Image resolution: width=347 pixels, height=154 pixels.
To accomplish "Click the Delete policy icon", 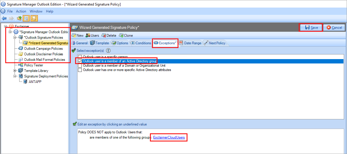I will (x=104, y=36).
